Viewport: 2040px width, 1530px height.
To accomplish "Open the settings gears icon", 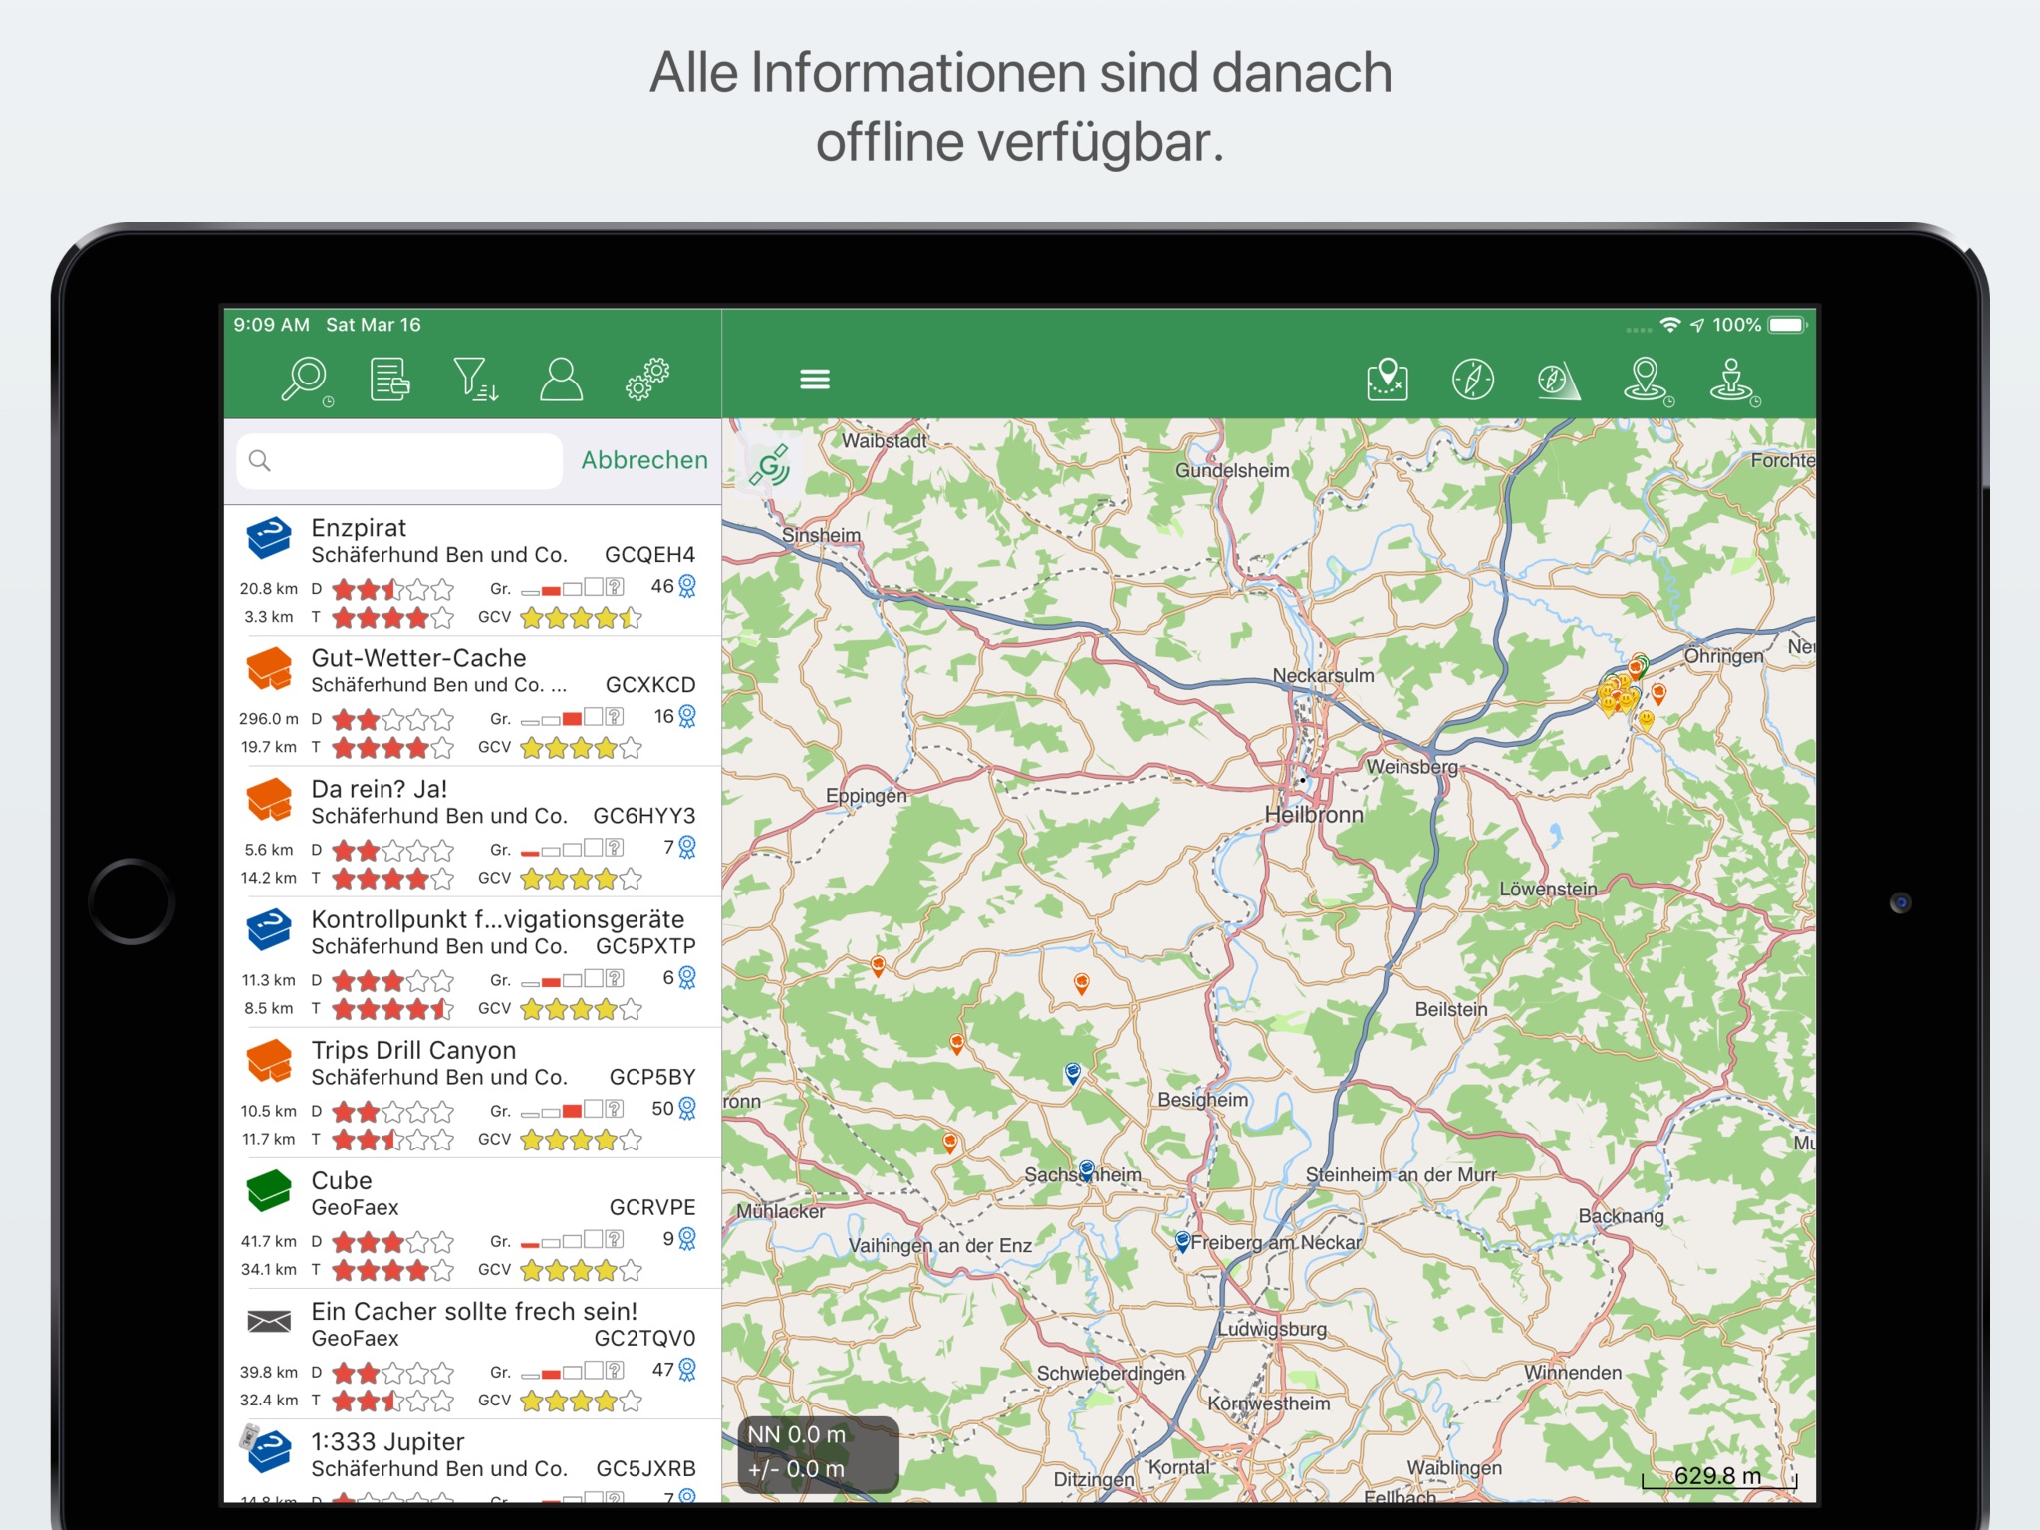I will (646, 380).
